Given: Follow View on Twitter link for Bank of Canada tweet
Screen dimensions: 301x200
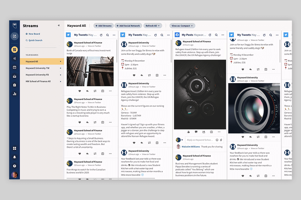Looking at the screenshot, I should [94, 46].
